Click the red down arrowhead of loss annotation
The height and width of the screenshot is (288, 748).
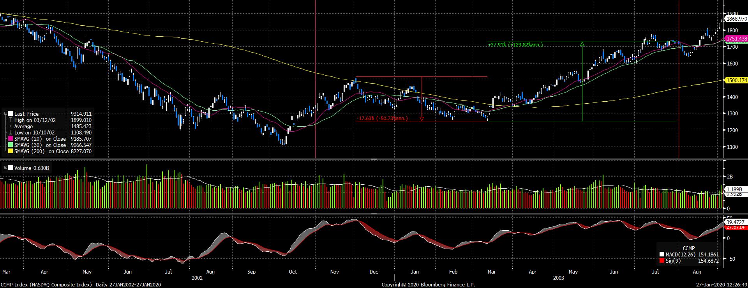coord(422,119)
